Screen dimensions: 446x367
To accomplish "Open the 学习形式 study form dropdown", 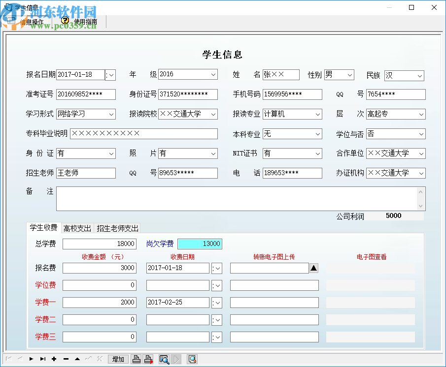I will pos(111,114).
